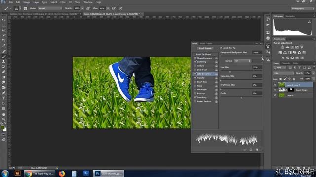This screenshot has width=316, height=177.
Task: Enable Dual Brush checkbox
Action: pyautogui.click(x=195, y=70)
